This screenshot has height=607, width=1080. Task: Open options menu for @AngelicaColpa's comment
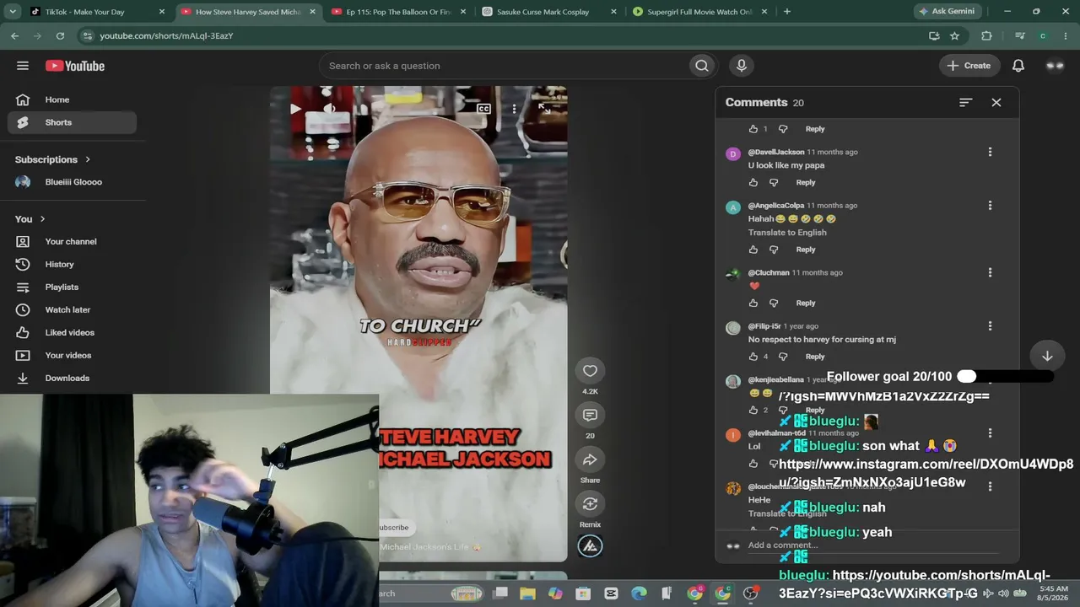(x=990, y=206)
